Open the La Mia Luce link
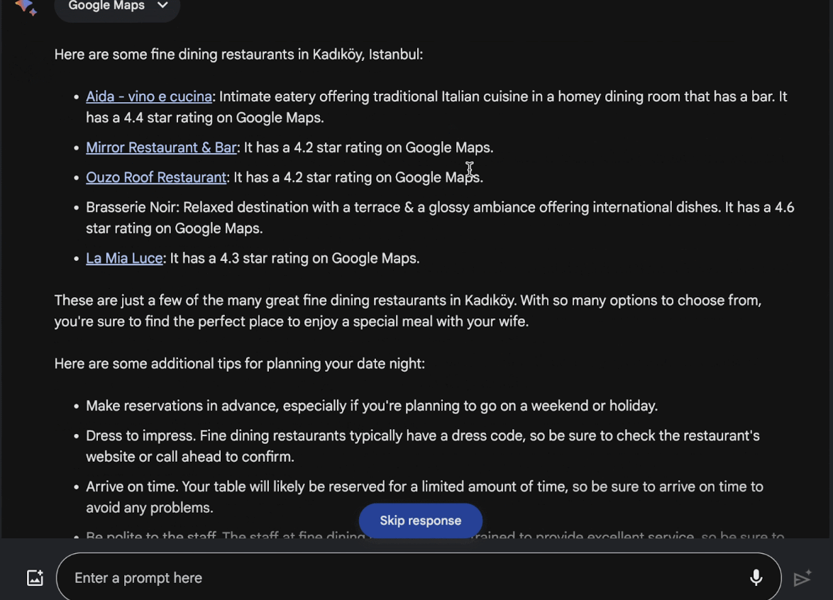Image resolution: width=833 pixels, height=600 pixels. pyautogui.click(x=124, y=258)
